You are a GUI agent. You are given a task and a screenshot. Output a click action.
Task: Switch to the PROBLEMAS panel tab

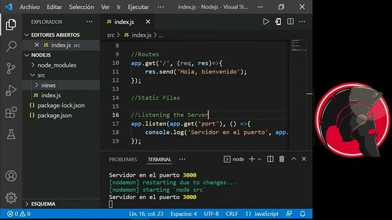(x=123, y=159)
